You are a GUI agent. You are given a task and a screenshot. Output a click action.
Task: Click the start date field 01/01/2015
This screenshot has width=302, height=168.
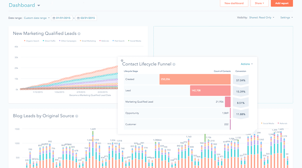pyautogui.click(x=62, y=18)
